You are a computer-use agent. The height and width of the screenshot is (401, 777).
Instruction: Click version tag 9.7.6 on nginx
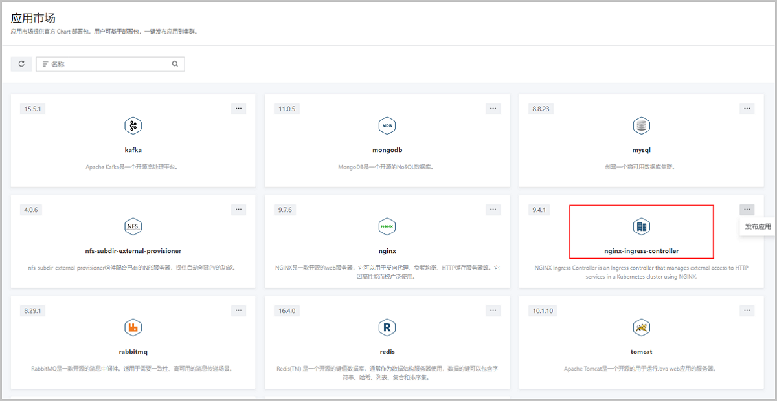pyautogui.click(x=286, y=210)
